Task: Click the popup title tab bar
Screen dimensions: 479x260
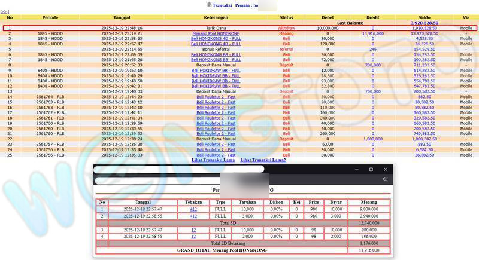Action: 178,169
